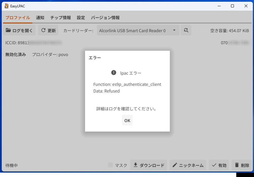This screenshot has height=177, width=254.
Task: Open the プロファイル tab
Action: tap(18, 18)
